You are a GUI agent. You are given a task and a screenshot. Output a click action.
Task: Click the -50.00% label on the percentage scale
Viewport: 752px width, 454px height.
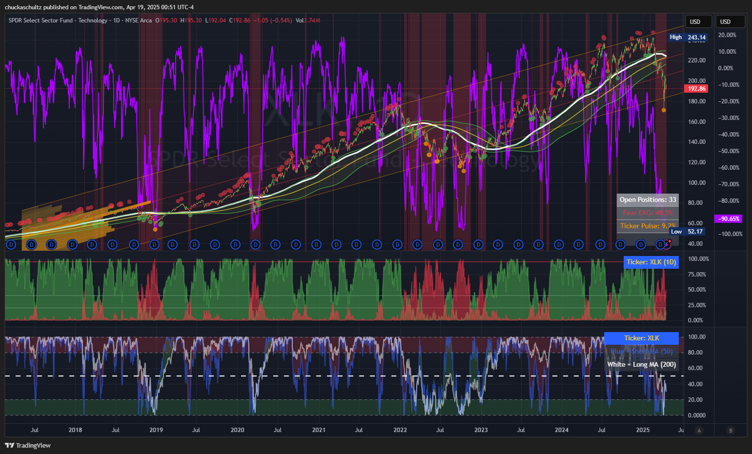click(729, 151)
